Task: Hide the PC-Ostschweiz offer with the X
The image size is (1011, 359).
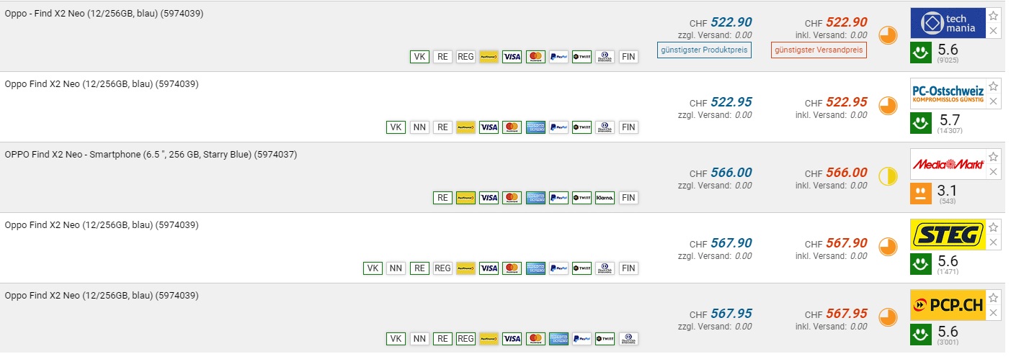Action: click(994, 101)
